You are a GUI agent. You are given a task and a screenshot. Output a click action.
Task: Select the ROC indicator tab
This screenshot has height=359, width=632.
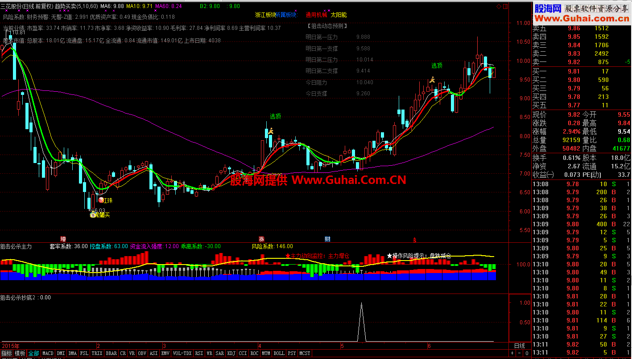click(x=254, y=353)
